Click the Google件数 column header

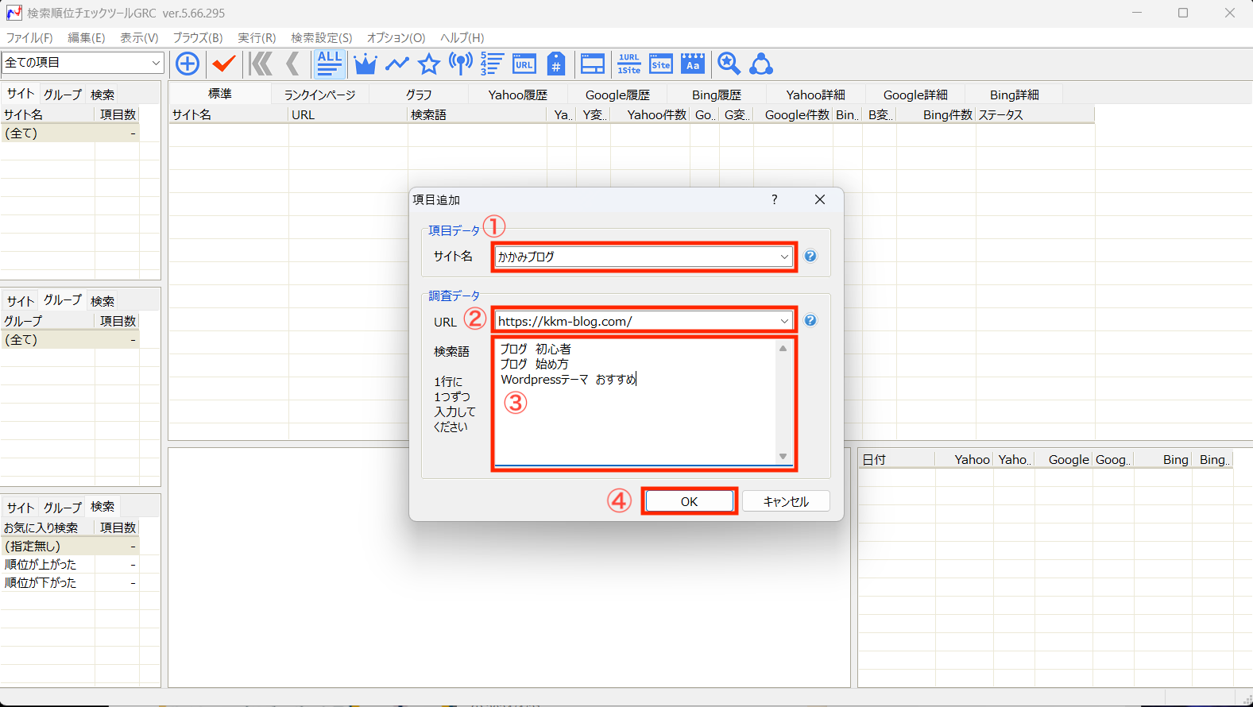(793, 114)
